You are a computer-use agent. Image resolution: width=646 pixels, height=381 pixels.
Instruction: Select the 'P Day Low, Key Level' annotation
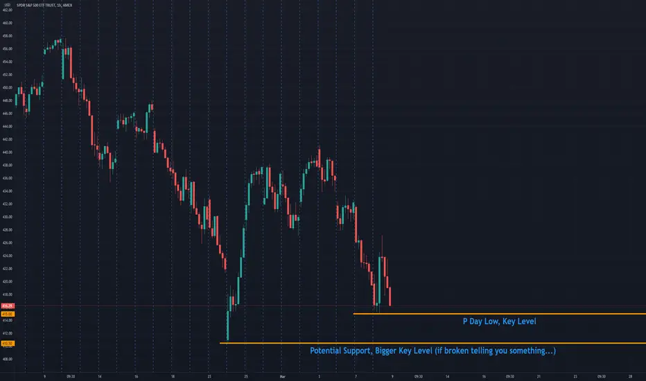coord(499,321)
